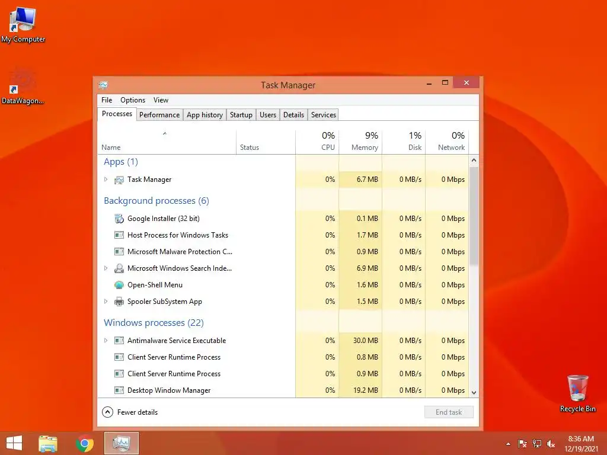This screenshot has width=607, height=455.
Task: Click the Task Manager title bar icon
Action: point(103,85)
